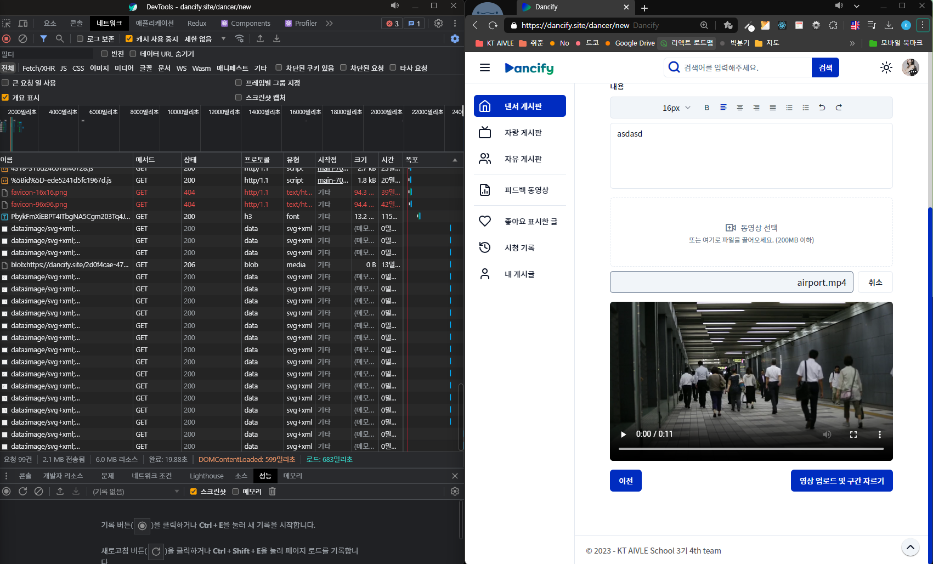Expand more DevTools tabs chevron
Image resolution: width=933 pixels, height=564 pixels.
(x=329, y=23)
